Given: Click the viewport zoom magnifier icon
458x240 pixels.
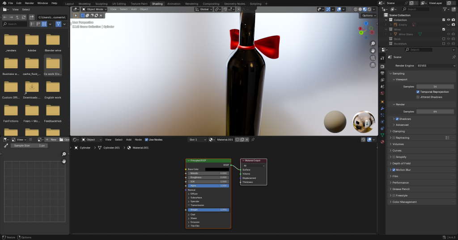Looking at the screenshot, I should click(x=373, y=44).
